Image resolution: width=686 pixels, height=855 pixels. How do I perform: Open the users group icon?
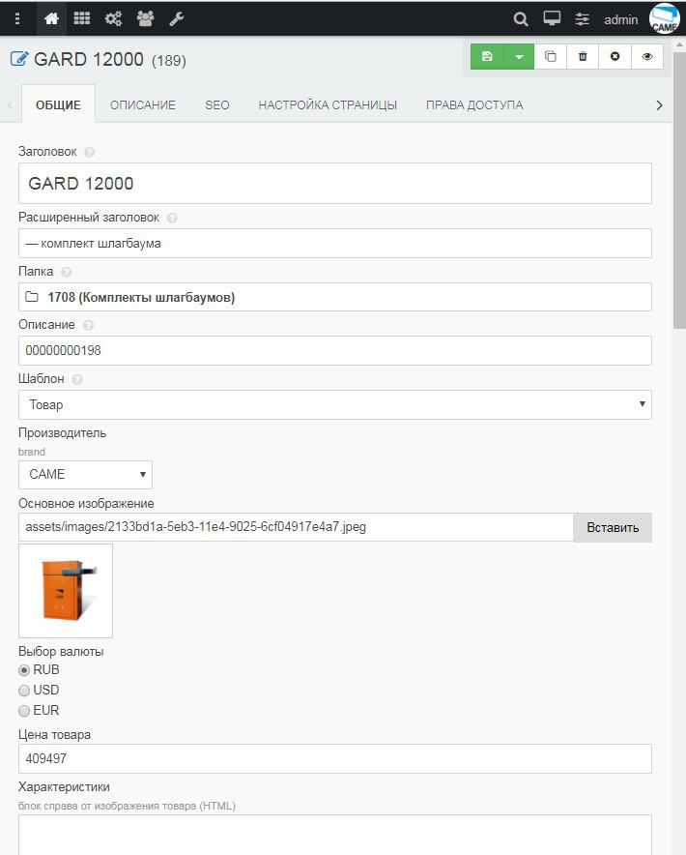coord(145,18)
